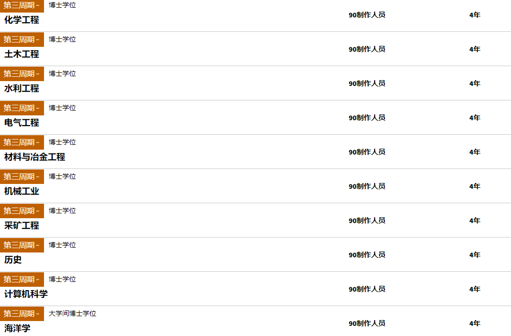
Task: Select the 水利工程 program title
Action: (21, 88)
